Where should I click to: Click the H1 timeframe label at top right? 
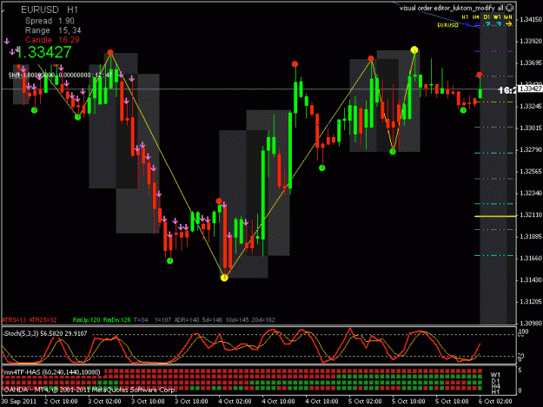point(465,17)
